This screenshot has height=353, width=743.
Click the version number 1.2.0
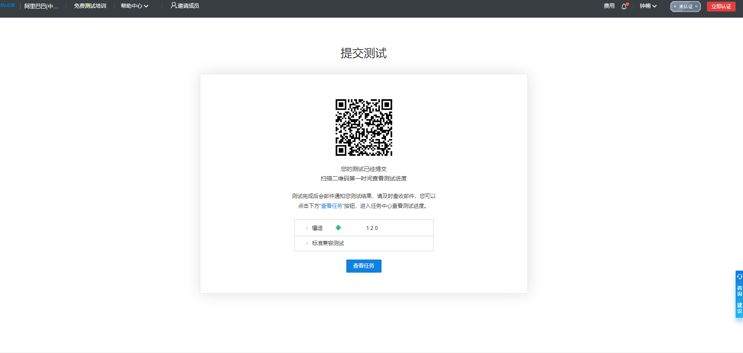tap(372, 228)
